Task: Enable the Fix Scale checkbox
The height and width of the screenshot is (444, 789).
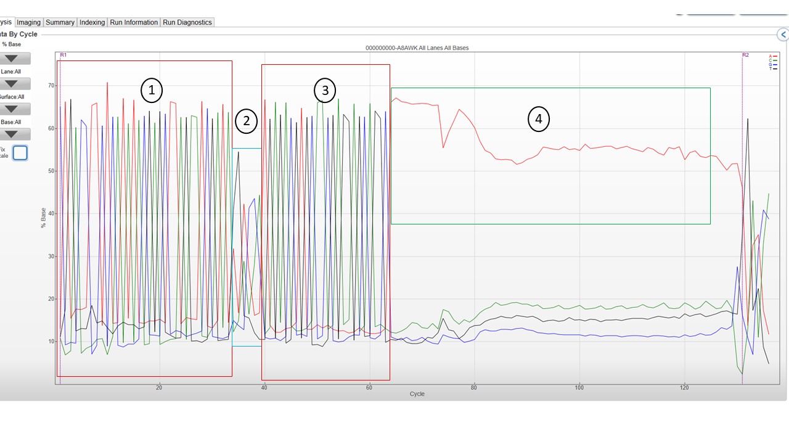Action: click(x=20, y=152)
